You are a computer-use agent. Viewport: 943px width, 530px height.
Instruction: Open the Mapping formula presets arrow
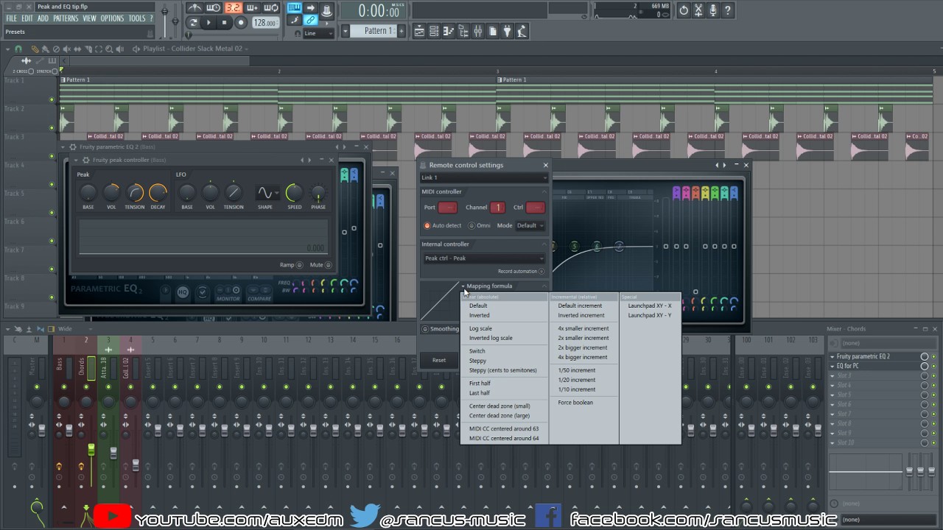(x=463, y=286)
